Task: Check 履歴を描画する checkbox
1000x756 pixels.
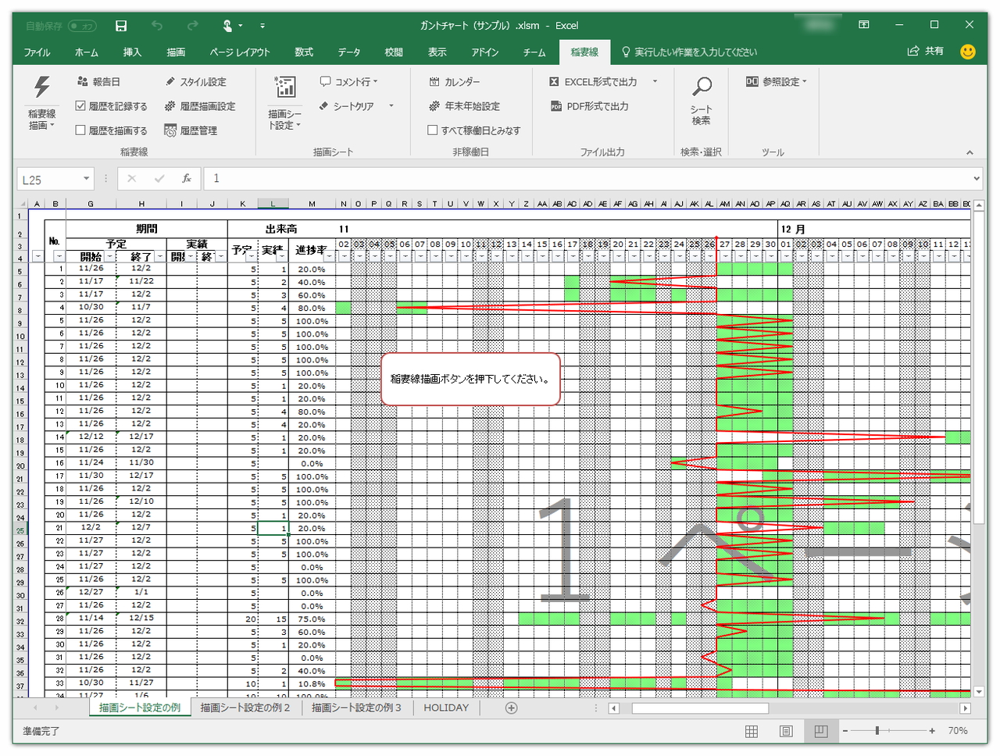Action: [x=80, y=130]
